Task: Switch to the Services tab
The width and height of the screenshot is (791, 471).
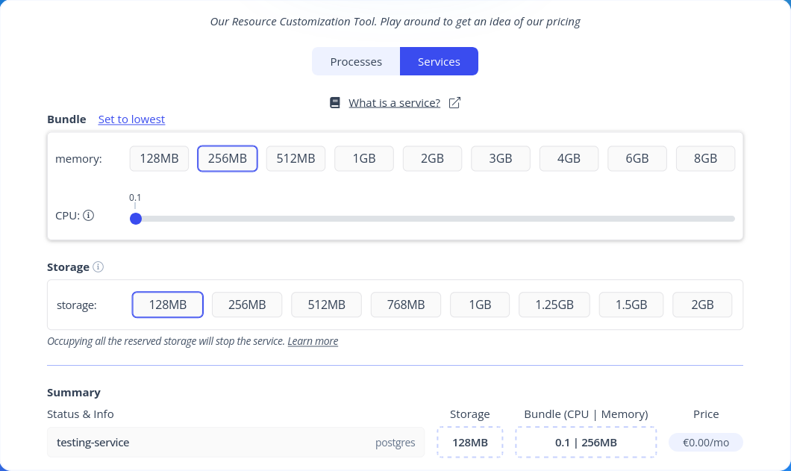Action: point(439,62)
